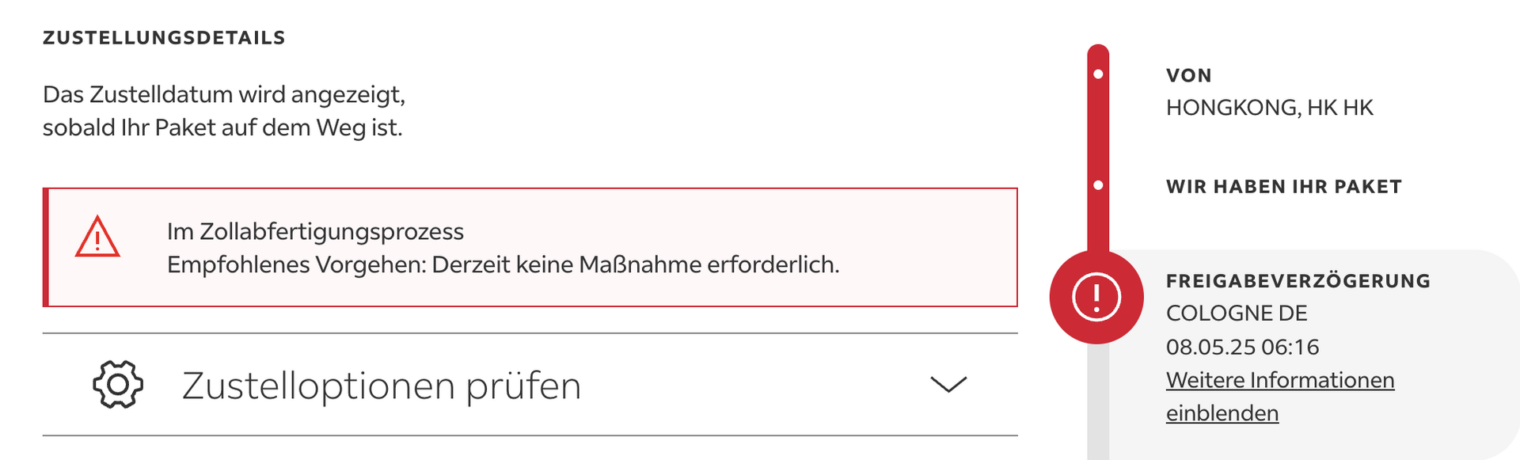Image resolution: width=1520 pixels, height=460 pixels.
Task: Click the warning triangle icon in the customs alert
Action: pos(97,238)
